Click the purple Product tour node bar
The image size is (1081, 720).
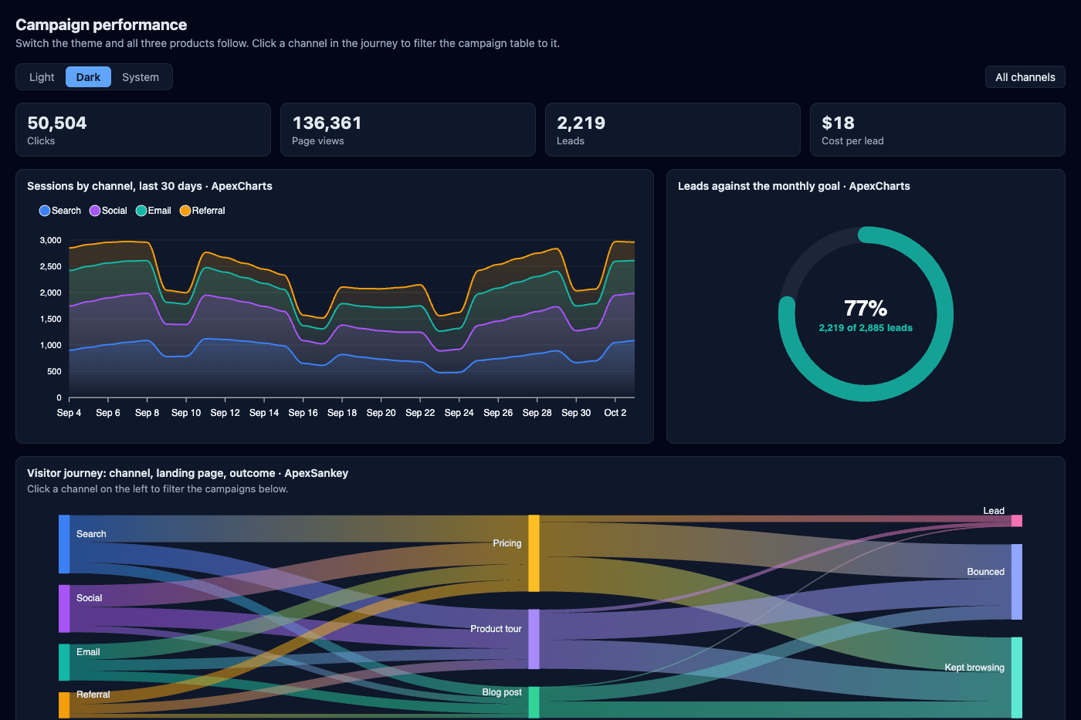(x=534, y=639)
